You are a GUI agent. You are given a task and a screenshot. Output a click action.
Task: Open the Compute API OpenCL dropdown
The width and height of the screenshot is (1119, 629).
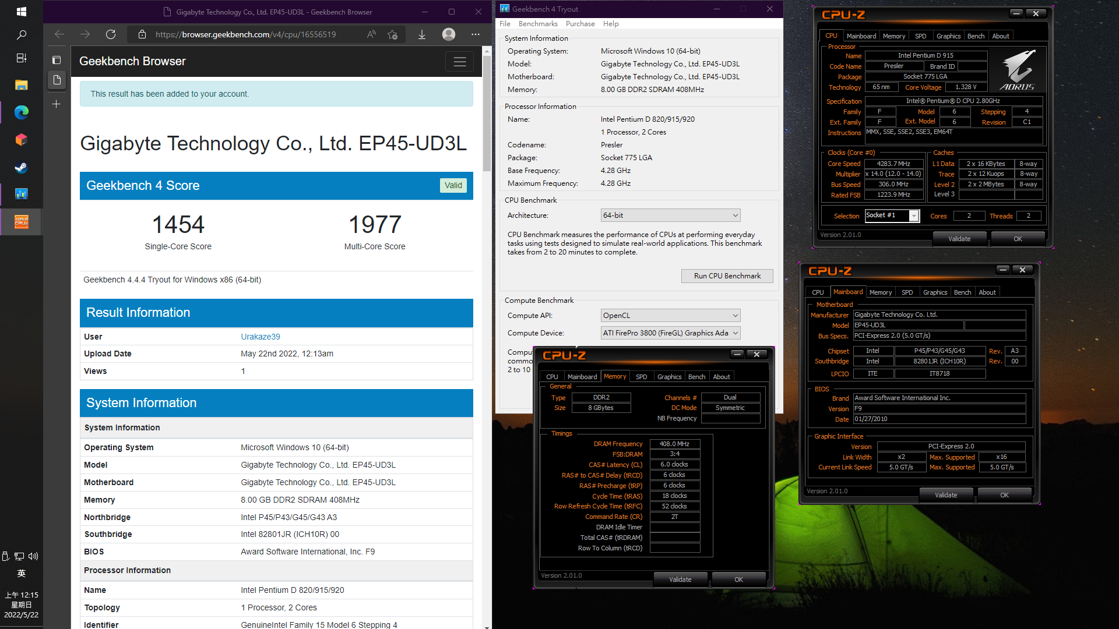coord(670,316)
